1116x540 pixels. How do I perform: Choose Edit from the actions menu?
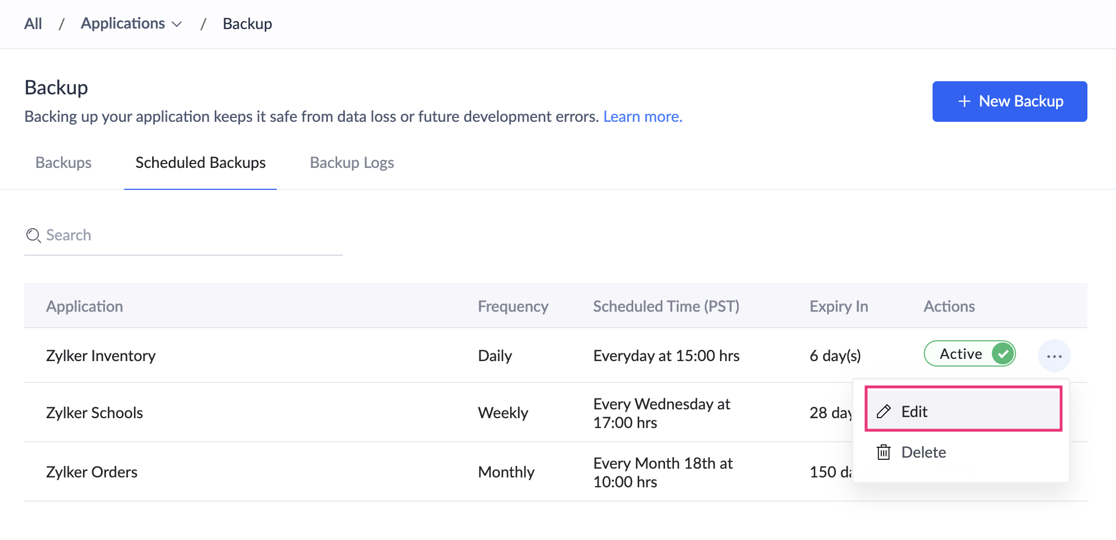pyautogui.click(x=913, y=411)
